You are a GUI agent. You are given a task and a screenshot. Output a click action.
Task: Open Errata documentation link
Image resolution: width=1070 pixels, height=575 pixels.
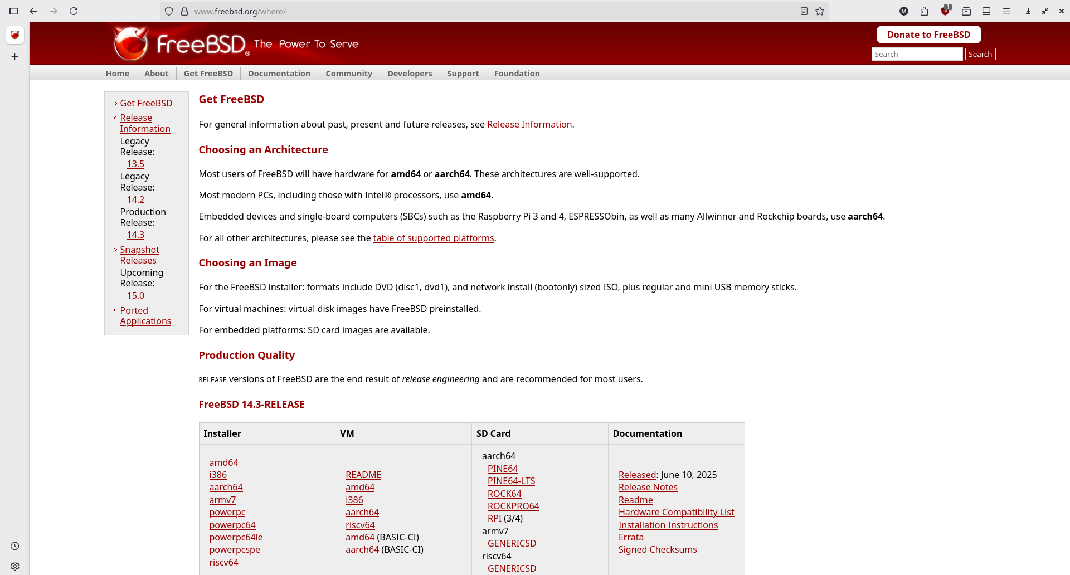[631, 537]
